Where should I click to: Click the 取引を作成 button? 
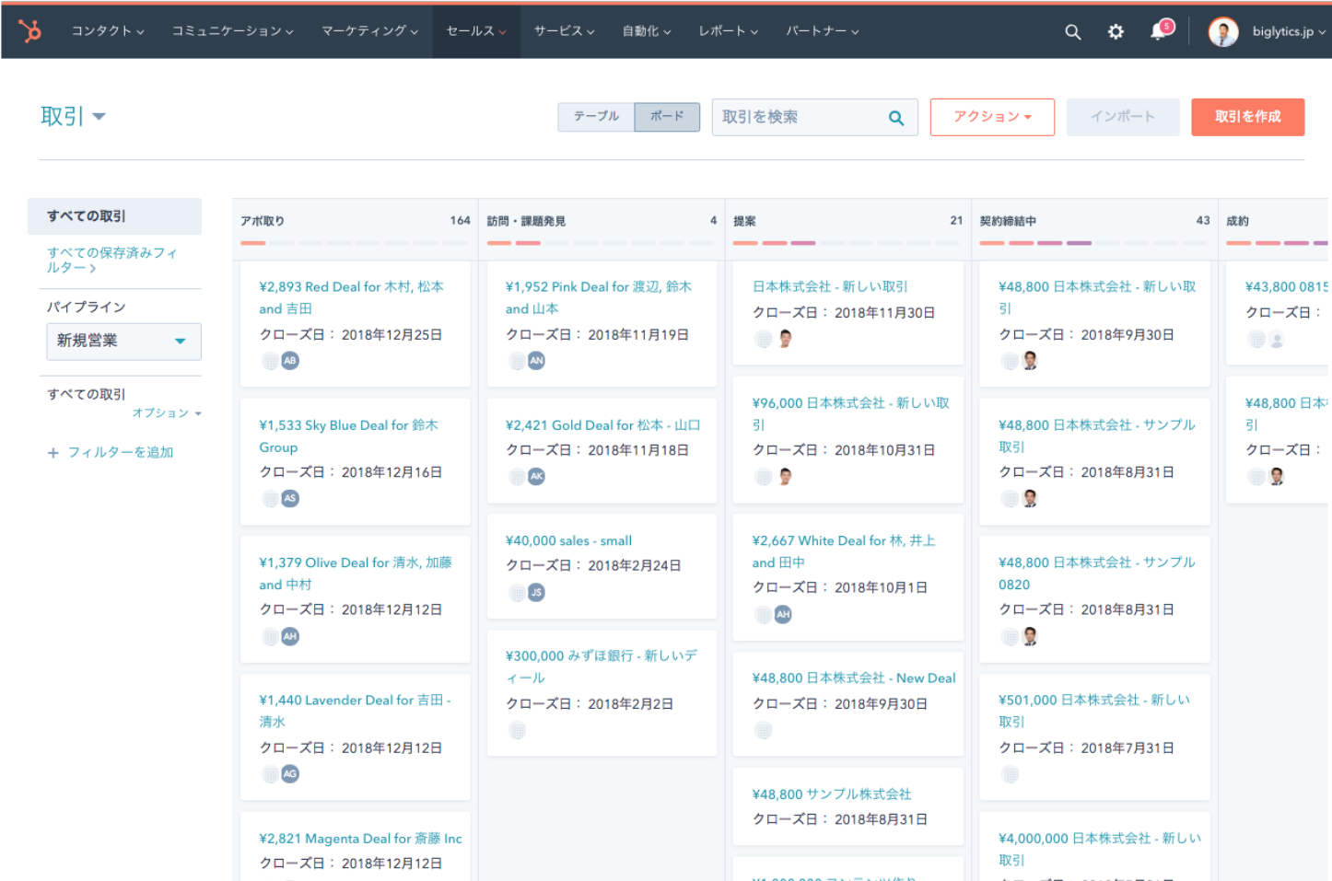point(1247,117)
